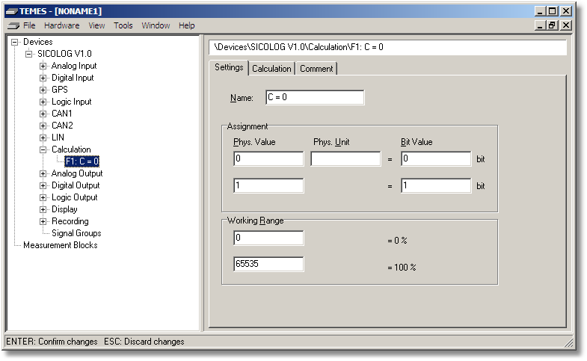Image resolution: width=587 pixels, height=361 pixels.
Task: Select the CAN1 tree label
Action: 62,114
